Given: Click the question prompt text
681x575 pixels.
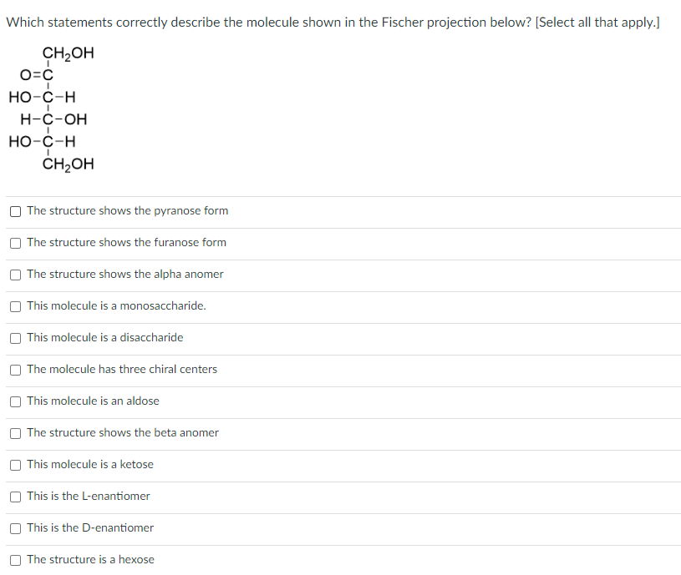Looking at the screenshot, I should point(333,23).
